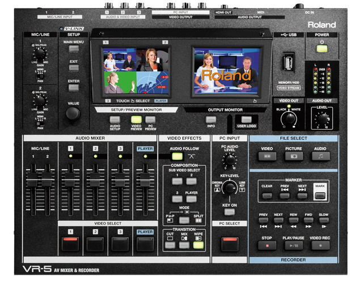Toggle the green POWER button

pos(322,49)
